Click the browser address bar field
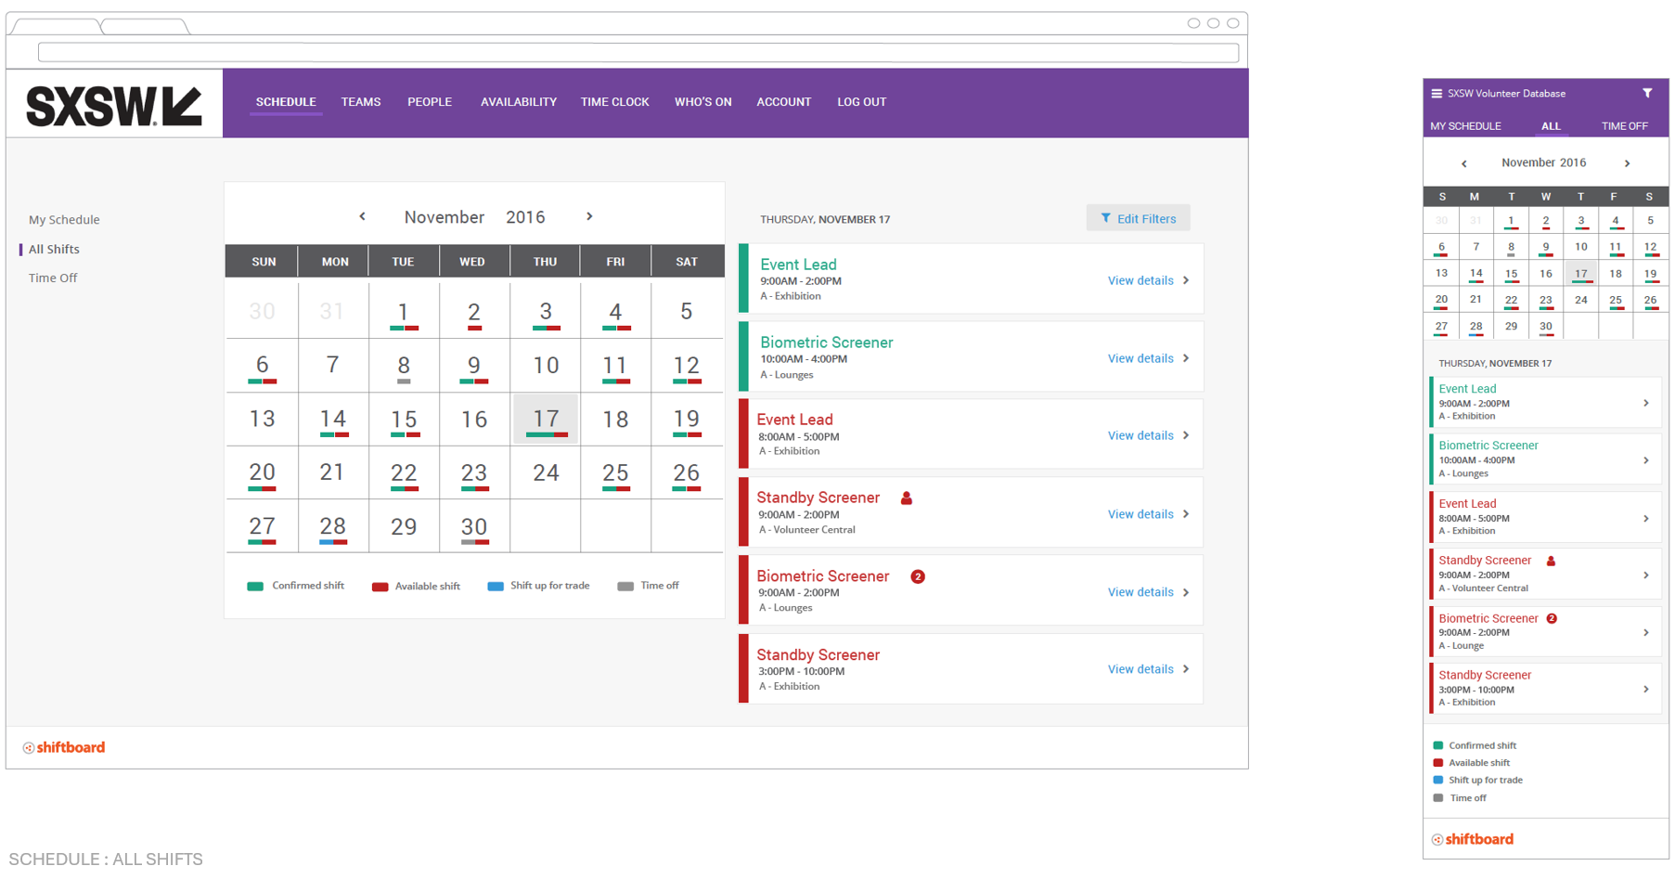 638,53
